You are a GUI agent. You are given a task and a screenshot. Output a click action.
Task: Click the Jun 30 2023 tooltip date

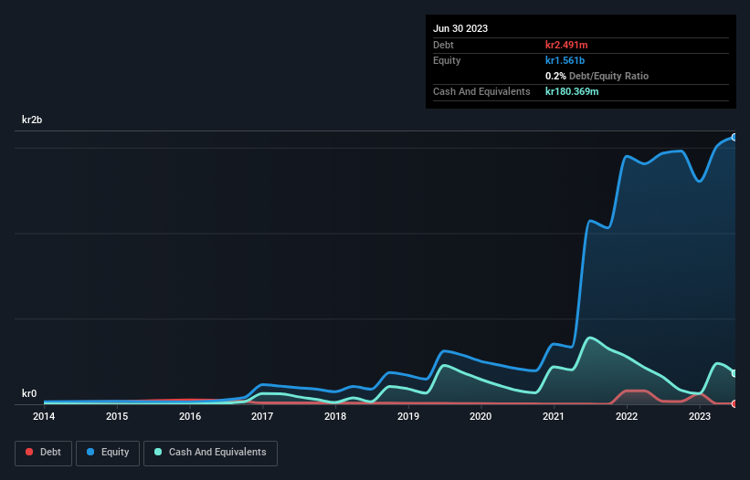[x=460, y=28]
